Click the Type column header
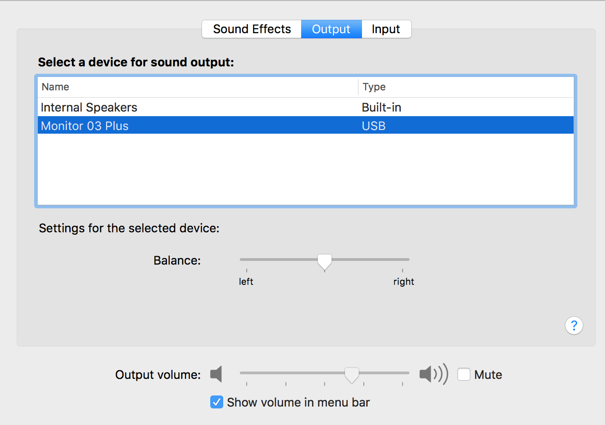Image resolution: width=605 pixels, height=425 pixels. tap(374, 87)
